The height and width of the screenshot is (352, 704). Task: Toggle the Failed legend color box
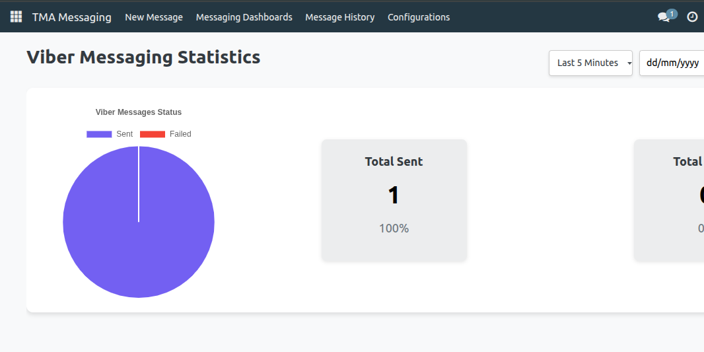coord(153,134)
